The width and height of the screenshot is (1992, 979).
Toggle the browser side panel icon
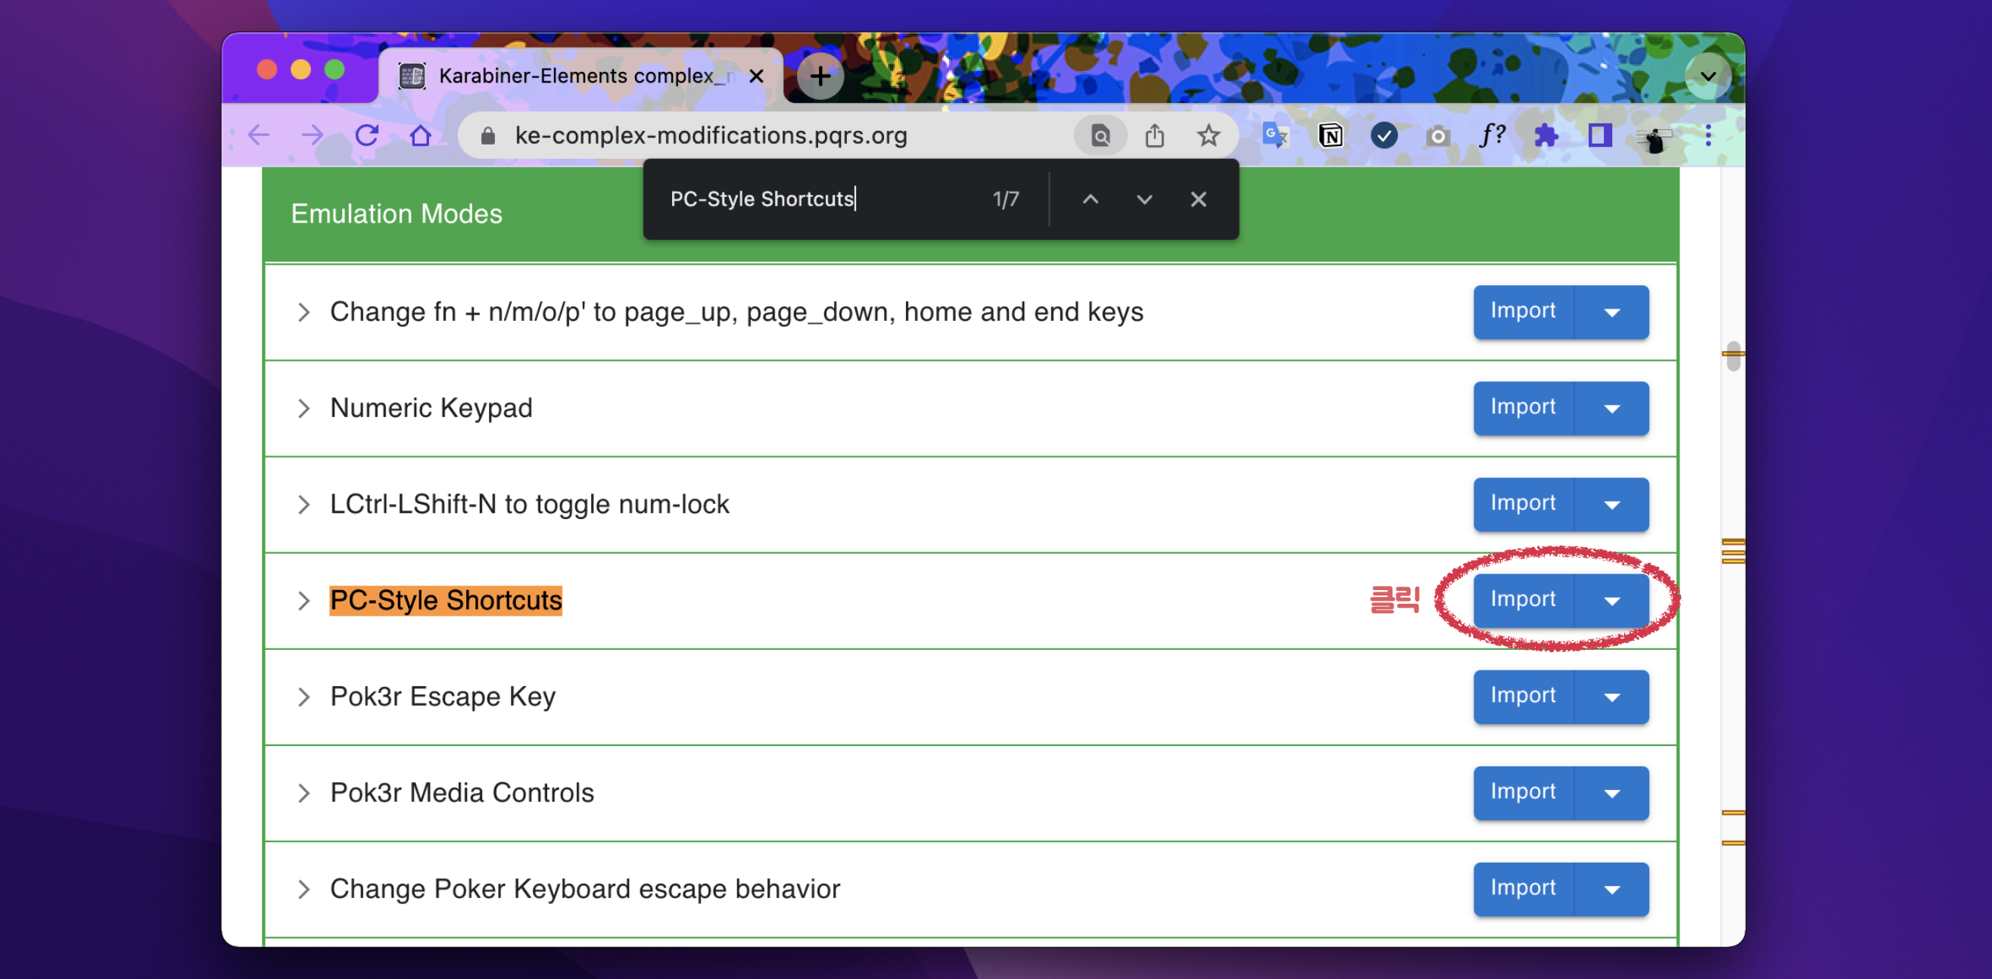pyautogui.click(x=1600, y=135)
